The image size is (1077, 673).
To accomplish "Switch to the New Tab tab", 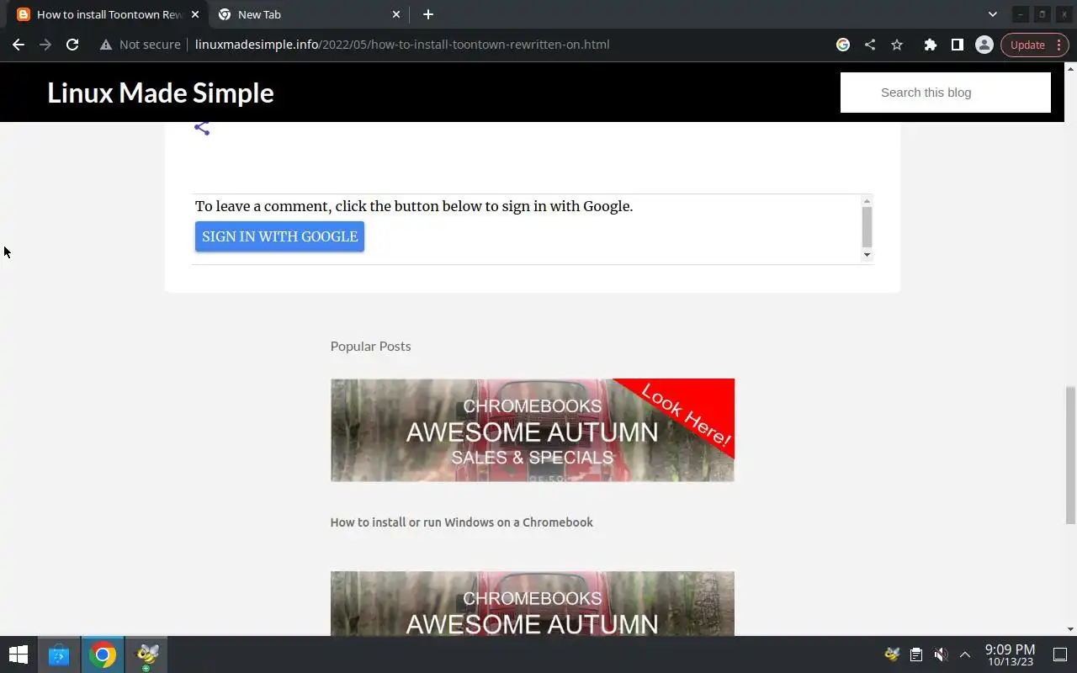I will (309, 14).
